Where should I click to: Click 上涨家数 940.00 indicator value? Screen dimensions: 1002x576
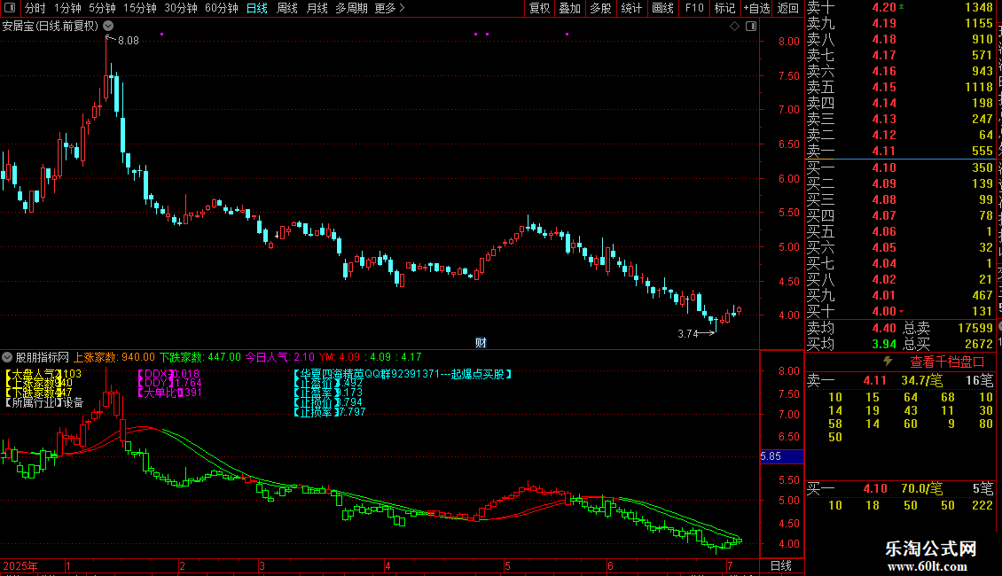pos(114,357)
